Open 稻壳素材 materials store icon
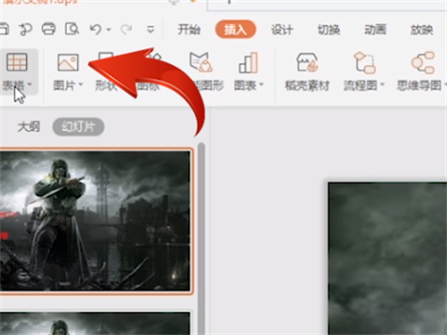 coord(308,62)
